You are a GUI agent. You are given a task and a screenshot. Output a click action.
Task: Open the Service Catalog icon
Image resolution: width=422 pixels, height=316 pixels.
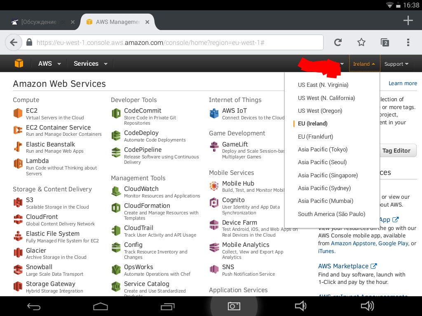pos(116,286)
